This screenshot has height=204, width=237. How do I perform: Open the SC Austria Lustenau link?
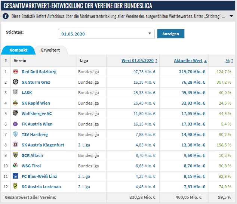[41, 187]
